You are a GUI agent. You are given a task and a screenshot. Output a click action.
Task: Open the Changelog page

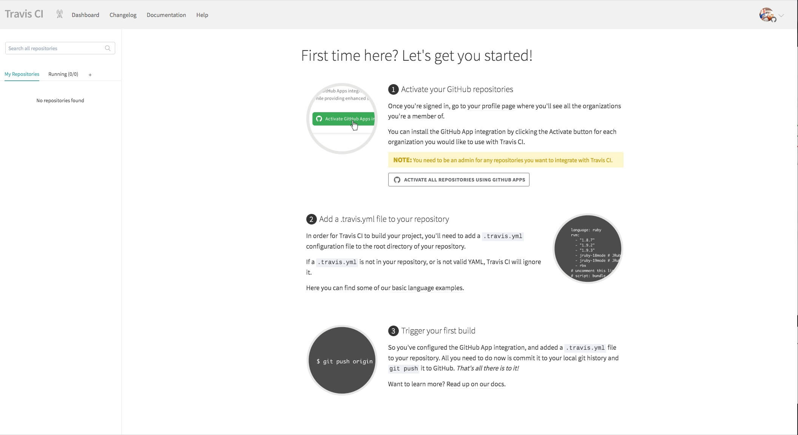[x=123, y=15]
